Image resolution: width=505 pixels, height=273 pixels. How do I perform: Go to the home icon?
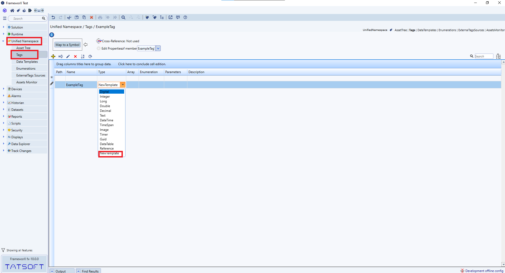12,11
